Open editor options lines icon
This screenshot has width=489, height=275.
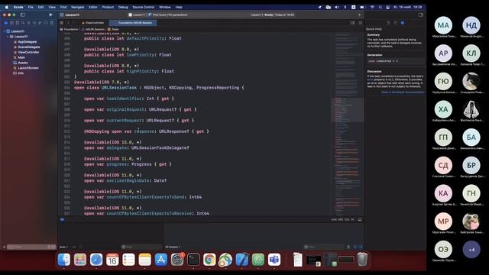pyautogui.click(x=352, y=23)
